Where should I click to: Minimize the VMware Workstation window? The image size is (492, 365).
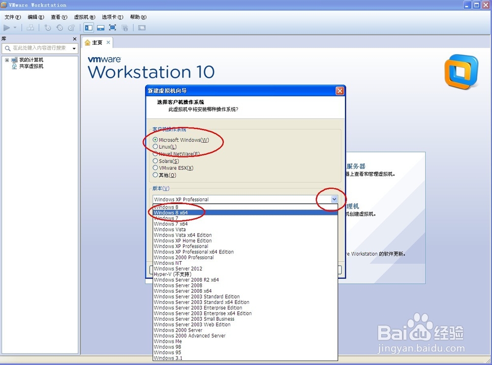click(x=467, y=5)
